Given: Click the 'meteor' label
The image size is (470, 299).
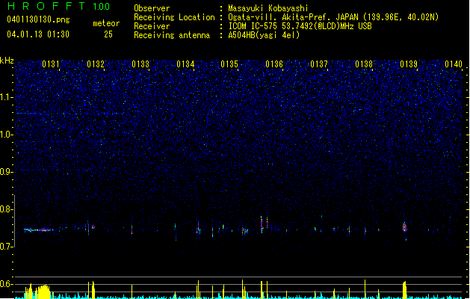Looking at the screenshot, I should coord(106,23).
